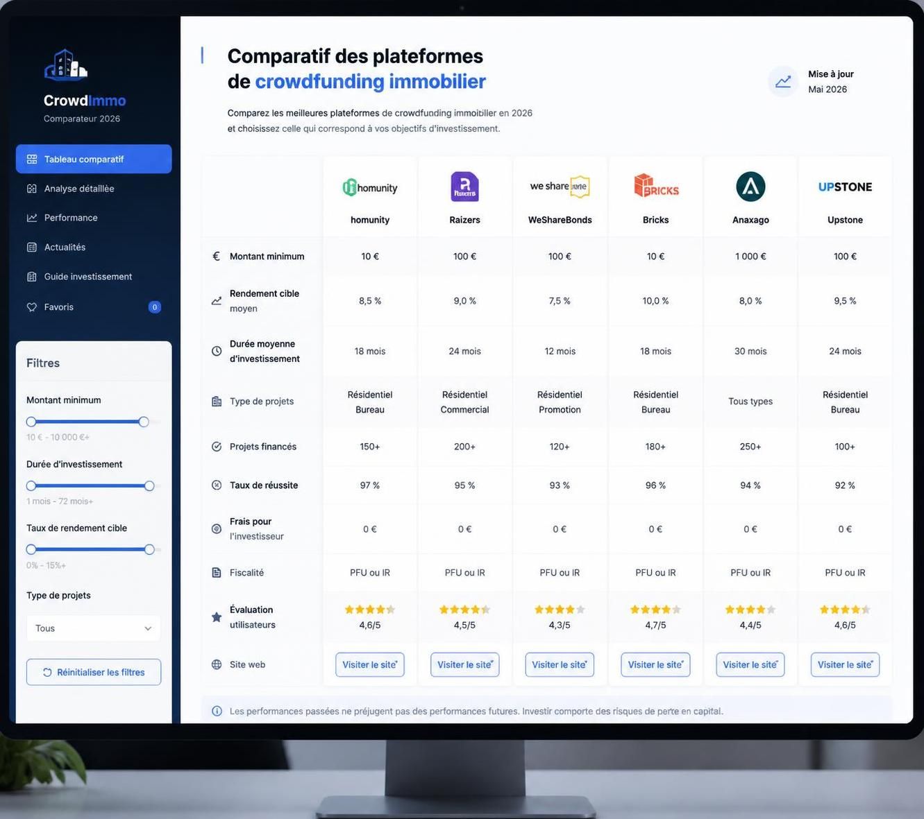
Task: Click the 'Mai 2026' update date
Action: (828, 89)
